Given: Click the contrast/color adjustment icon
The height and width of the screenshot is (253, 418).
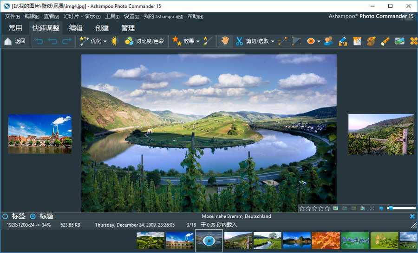Looking at the screenshot, I should coord(129,41).
